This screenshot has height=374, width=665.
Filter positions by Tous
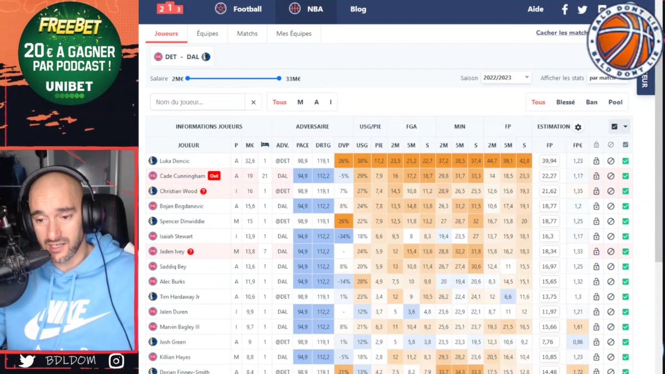pyautogui.click(x=279, y=102)
